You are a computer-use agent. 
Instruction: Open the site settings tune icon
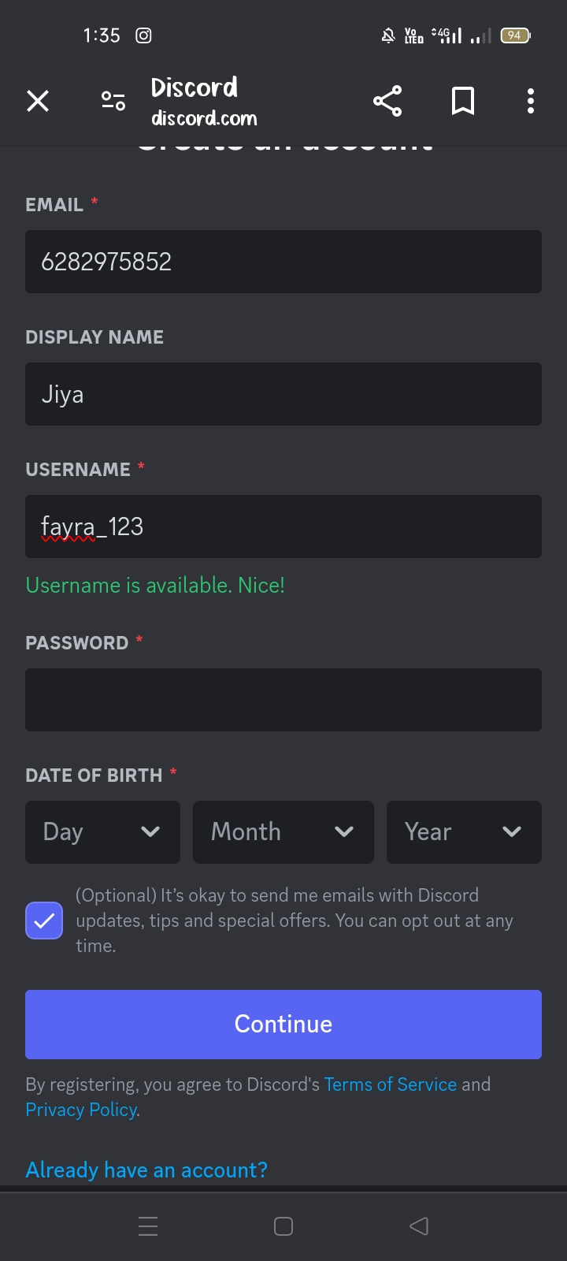coord(113,101)
